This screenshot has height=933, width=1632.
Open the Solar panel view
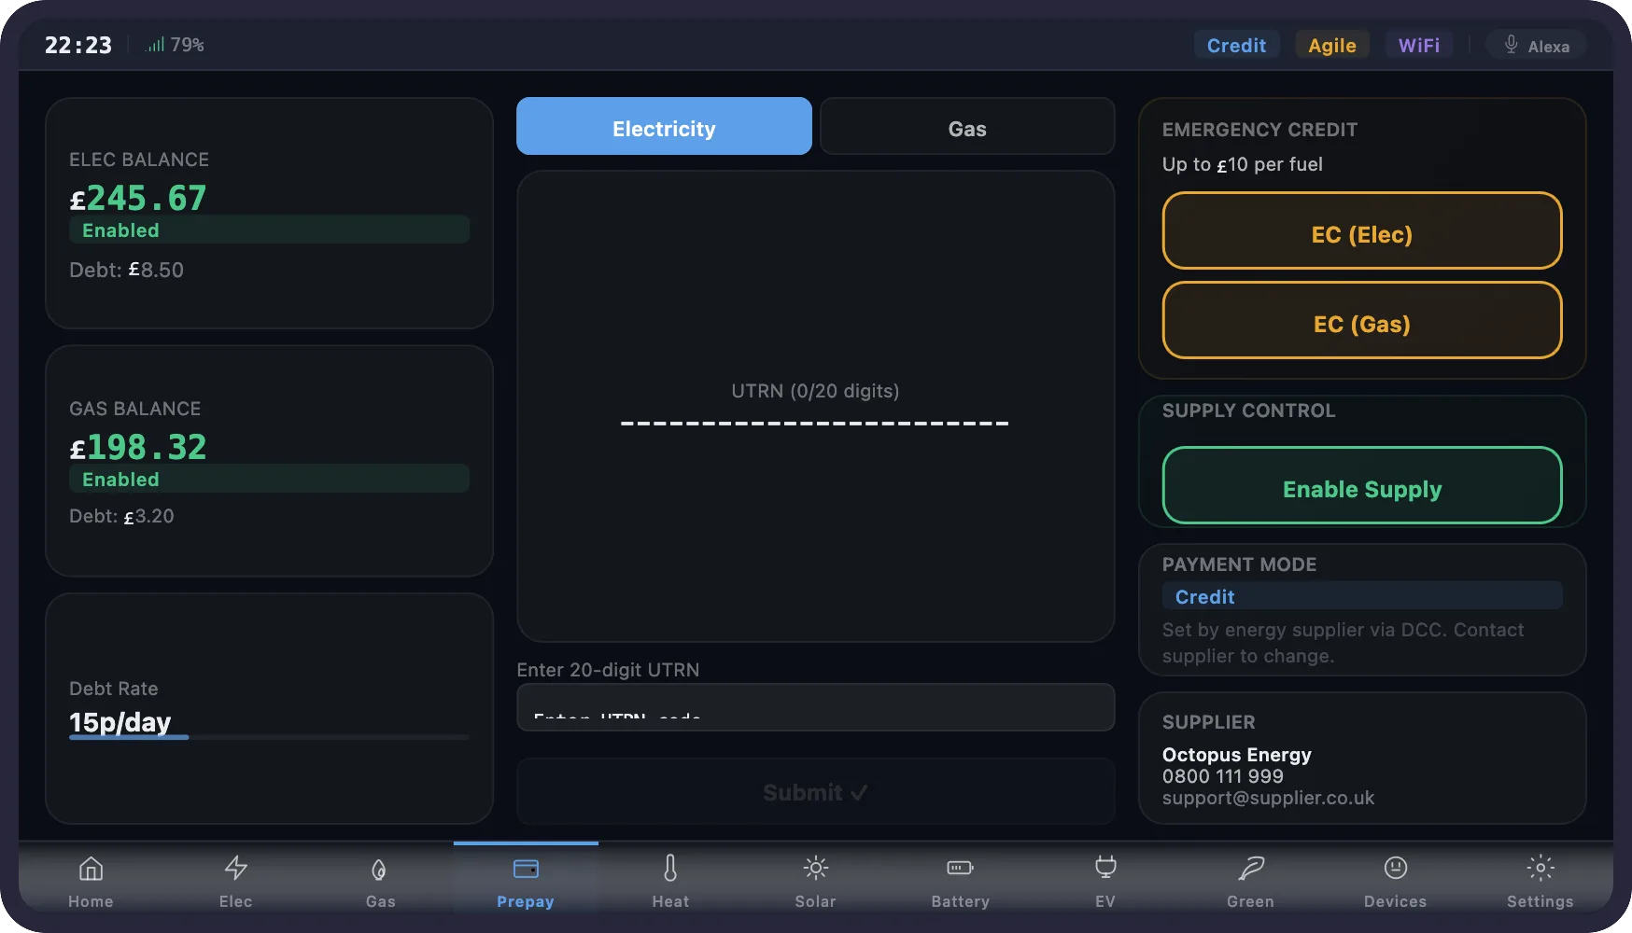pos(815,880)
